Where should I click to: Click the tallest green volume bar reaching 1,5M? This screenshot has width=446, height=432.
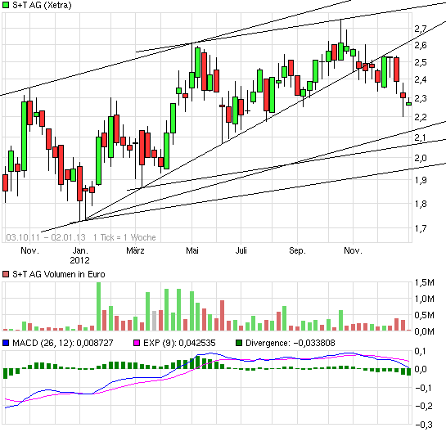click(x=99, y=306)
